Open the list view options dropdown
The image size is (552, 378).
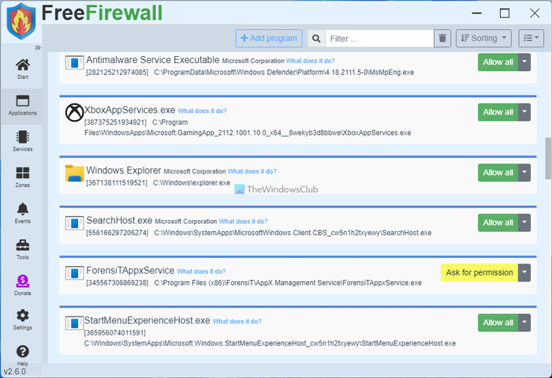[x=531, y=38]
